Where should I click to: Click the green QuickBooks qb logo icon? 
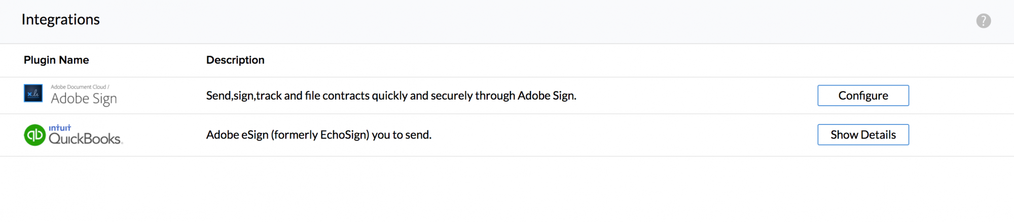point(35,135)
